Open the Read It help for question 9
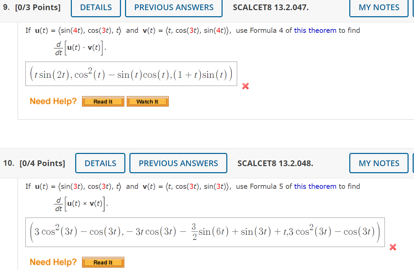 pyautogui.click(x=103, y=101)
